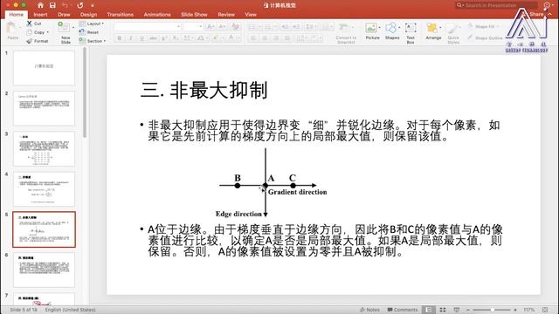
Task: Toggle Italic formatting
Action: (x=131, y=38)
